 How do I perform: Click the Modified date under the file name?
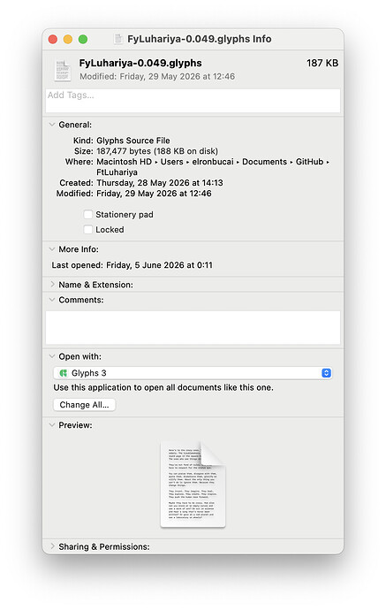pos(157,76)
